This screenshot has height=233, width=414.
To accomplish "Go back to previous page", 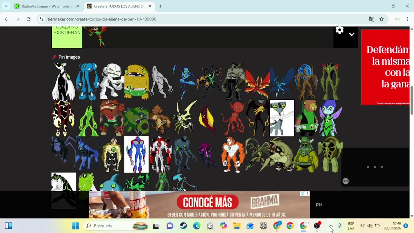I will coord(7,19).
